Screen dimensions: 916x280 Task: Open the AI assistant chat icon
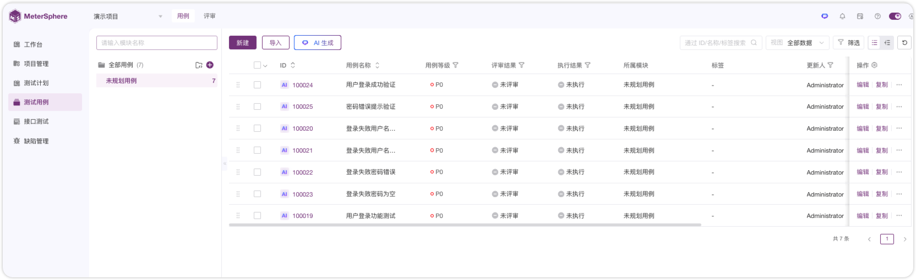click(825, 16)
